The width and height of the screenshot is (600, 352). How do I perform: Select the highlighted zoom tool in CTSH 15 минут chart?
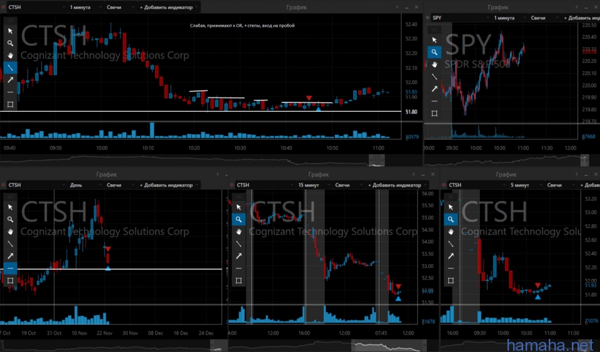pos(239,220)
